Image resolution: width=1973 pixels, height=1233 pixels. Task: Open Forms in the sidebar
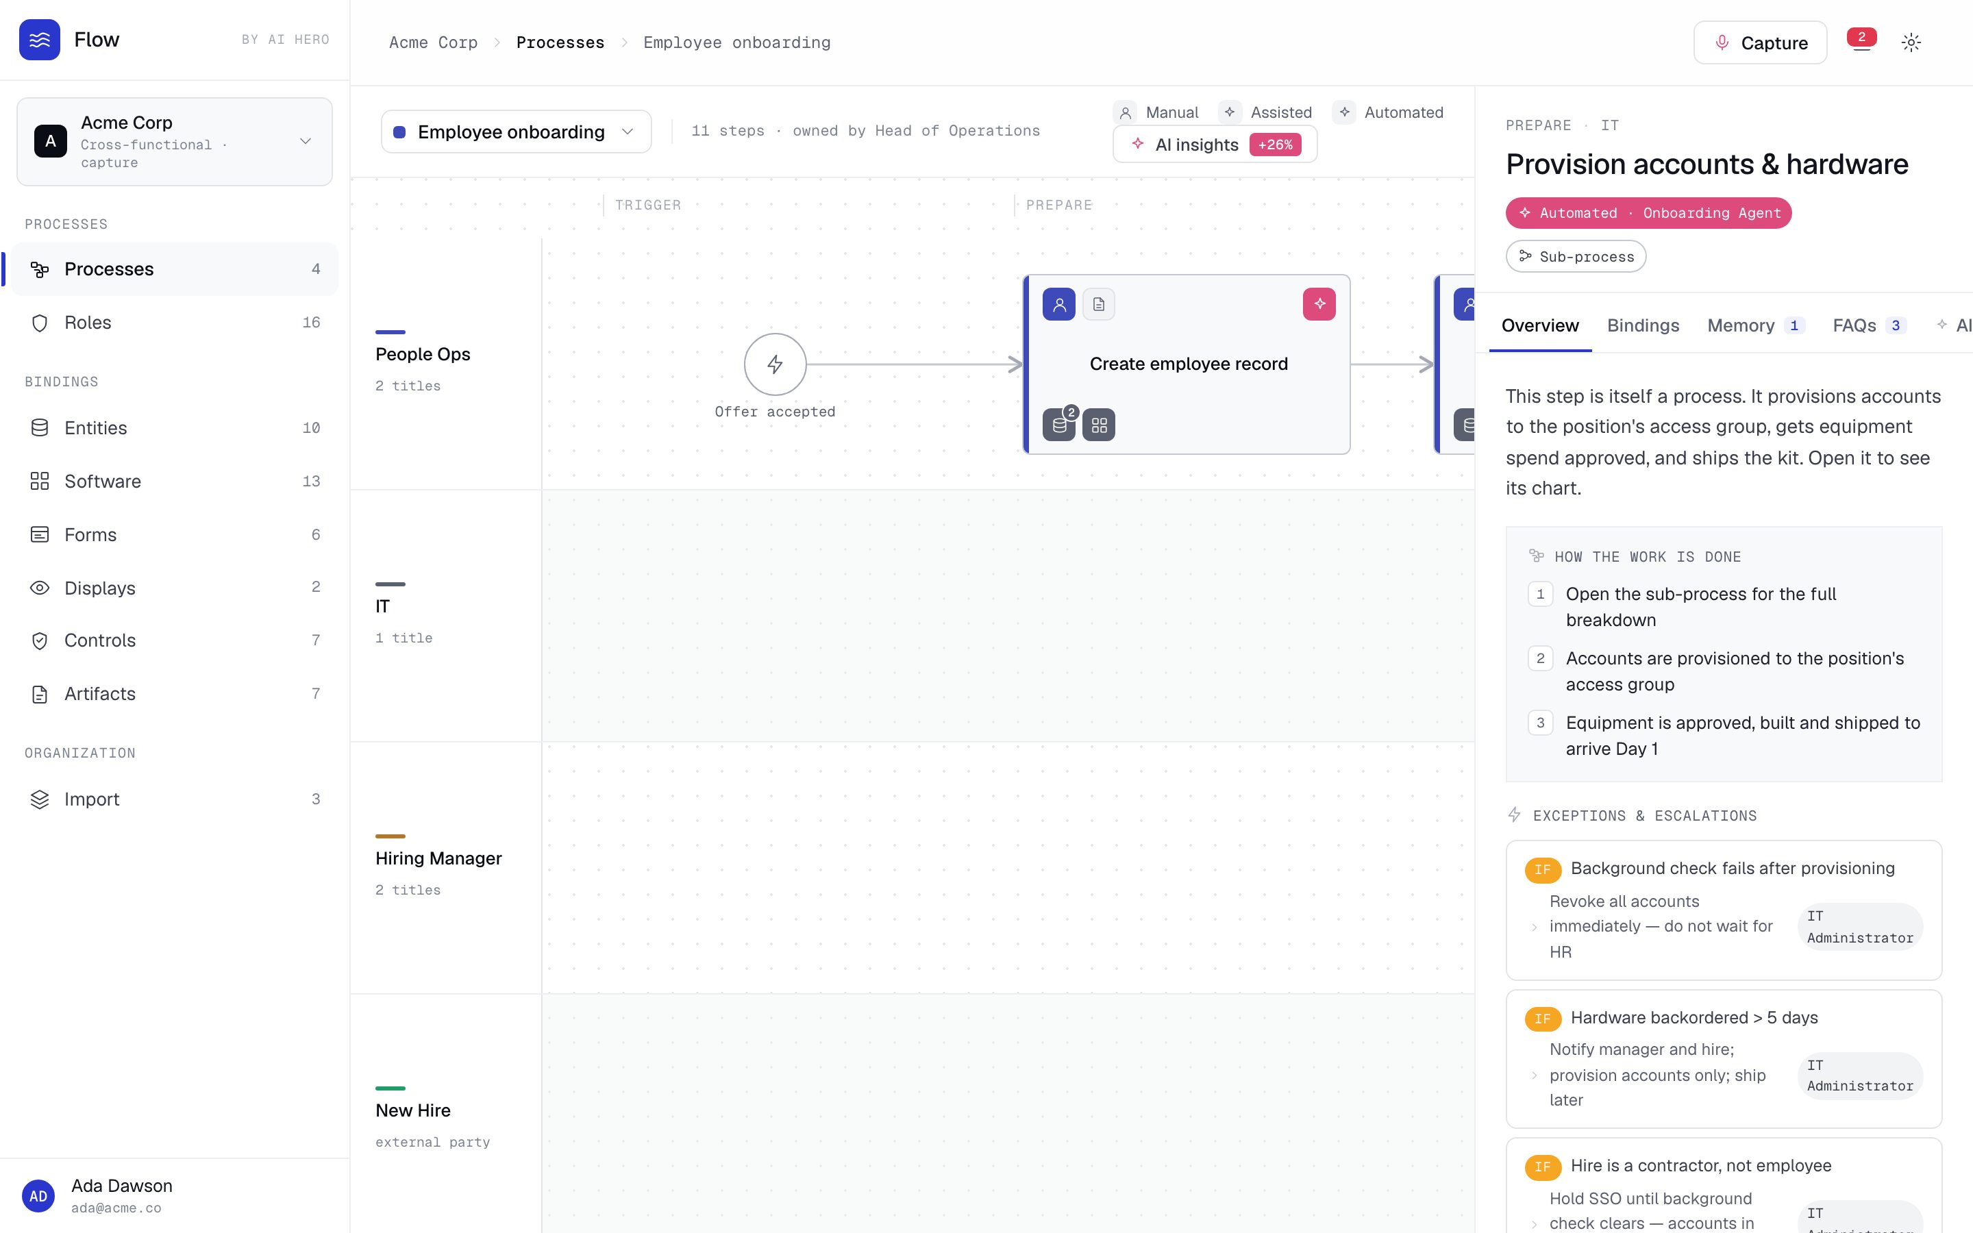(x=175, y=534)
